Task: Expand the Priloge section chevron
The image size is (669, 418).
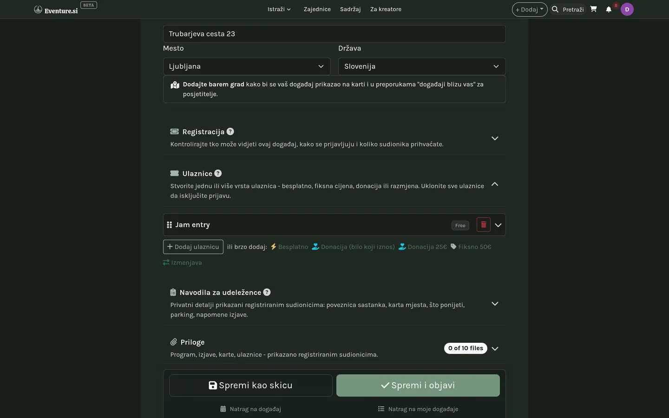Action: pos(495,349)
